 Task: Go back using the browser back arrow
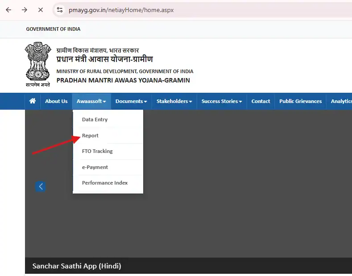point(8,10)
